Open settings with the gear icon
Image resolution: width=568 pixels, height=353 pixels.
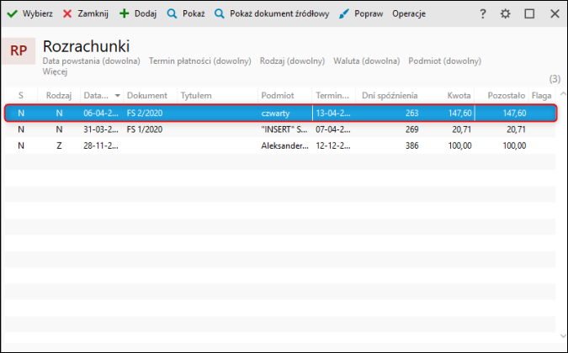tap(506, 13)
